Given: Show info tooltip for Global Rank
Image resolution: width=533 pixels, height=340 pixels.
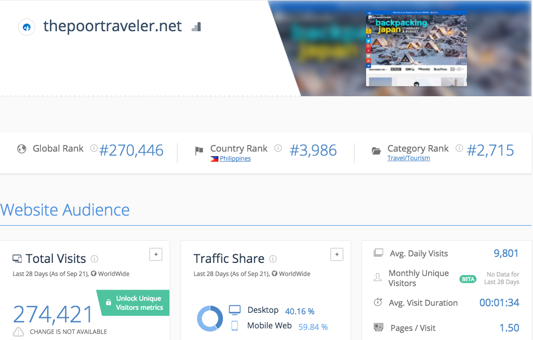Looking at the screenshot, I should [94, 148].
